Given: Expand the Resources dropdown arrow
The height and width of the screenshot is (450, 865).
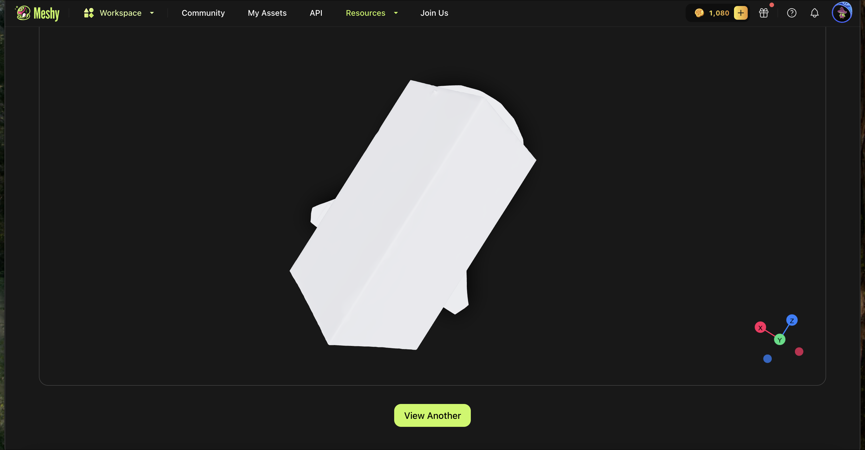Looking at the screenshot, I should point(396,13).
